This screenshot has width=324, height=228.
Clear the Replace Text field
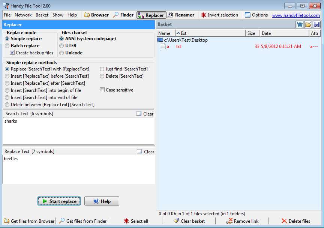(x=145, y=151)
